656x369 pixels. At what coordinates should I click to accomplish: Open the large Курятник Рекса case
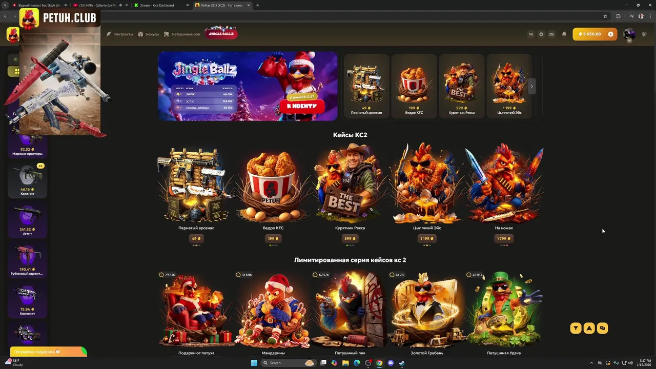pos(350,182)
